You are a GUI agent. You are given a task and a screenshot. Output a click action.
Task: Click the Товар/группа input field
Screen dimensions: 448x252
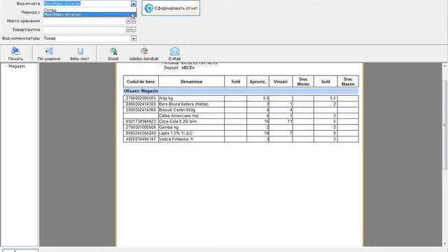click(84, 29)
